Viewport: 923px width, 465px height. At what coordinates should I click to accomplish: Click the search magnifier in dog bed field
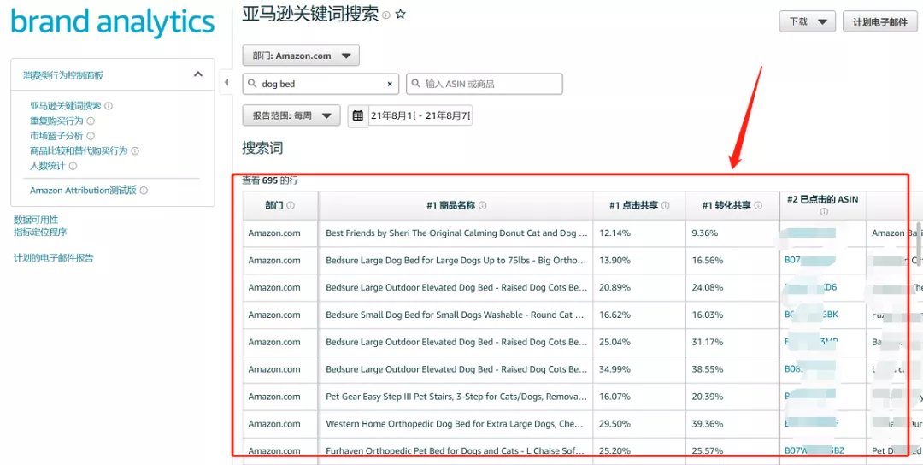(x=252, y=84)
